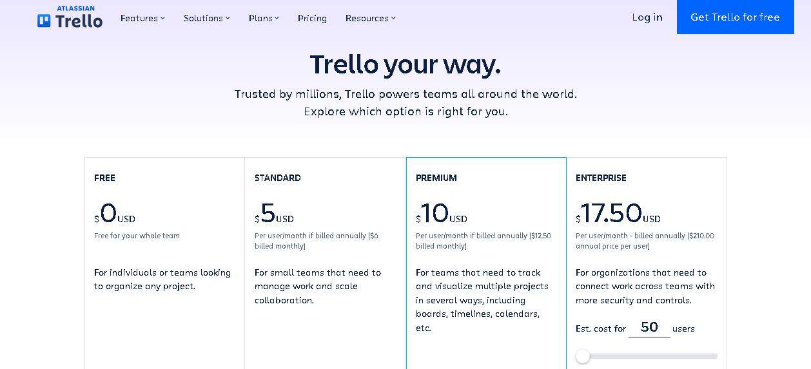The height and width of the screenshot is (369, 811).
Task: Click the $17.50 USD Enterprise price
Action: pos(618,214)
